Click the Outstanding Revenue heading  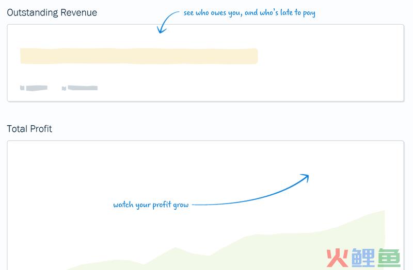[x=52, y=12]
